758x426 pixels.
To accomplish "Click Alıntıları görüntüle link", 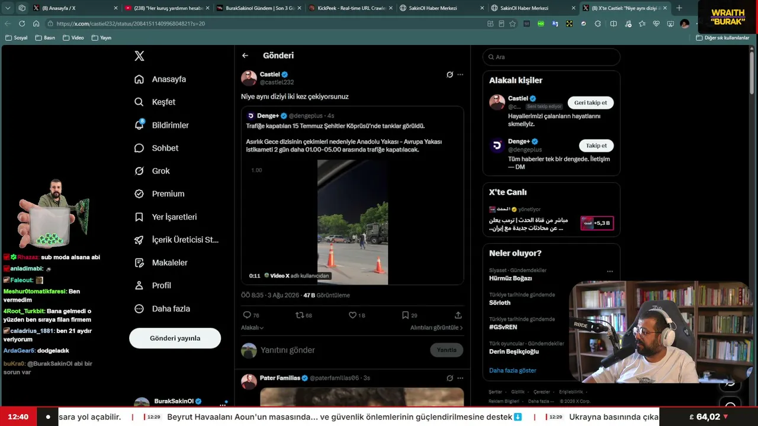I will [x=436, y=328].
